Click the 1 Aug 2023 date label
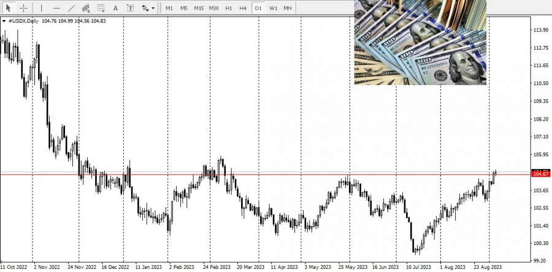The image size is (552, 272). pos(452,267)
